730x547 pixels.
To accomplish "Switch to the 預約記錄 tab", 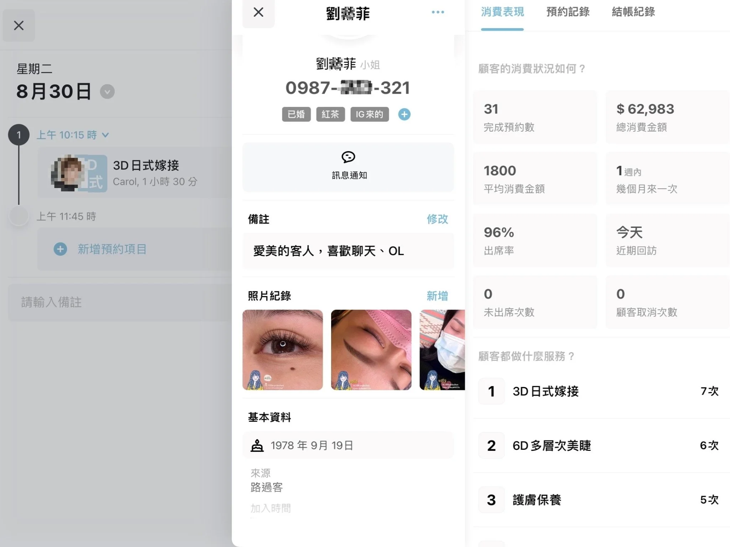I will (x=568, y=12).
